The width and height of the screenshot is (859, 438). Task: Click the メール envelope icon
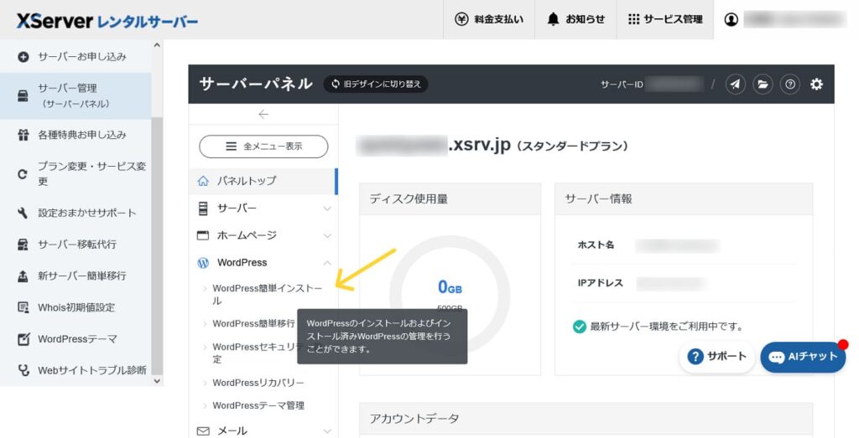coord(203,431)
